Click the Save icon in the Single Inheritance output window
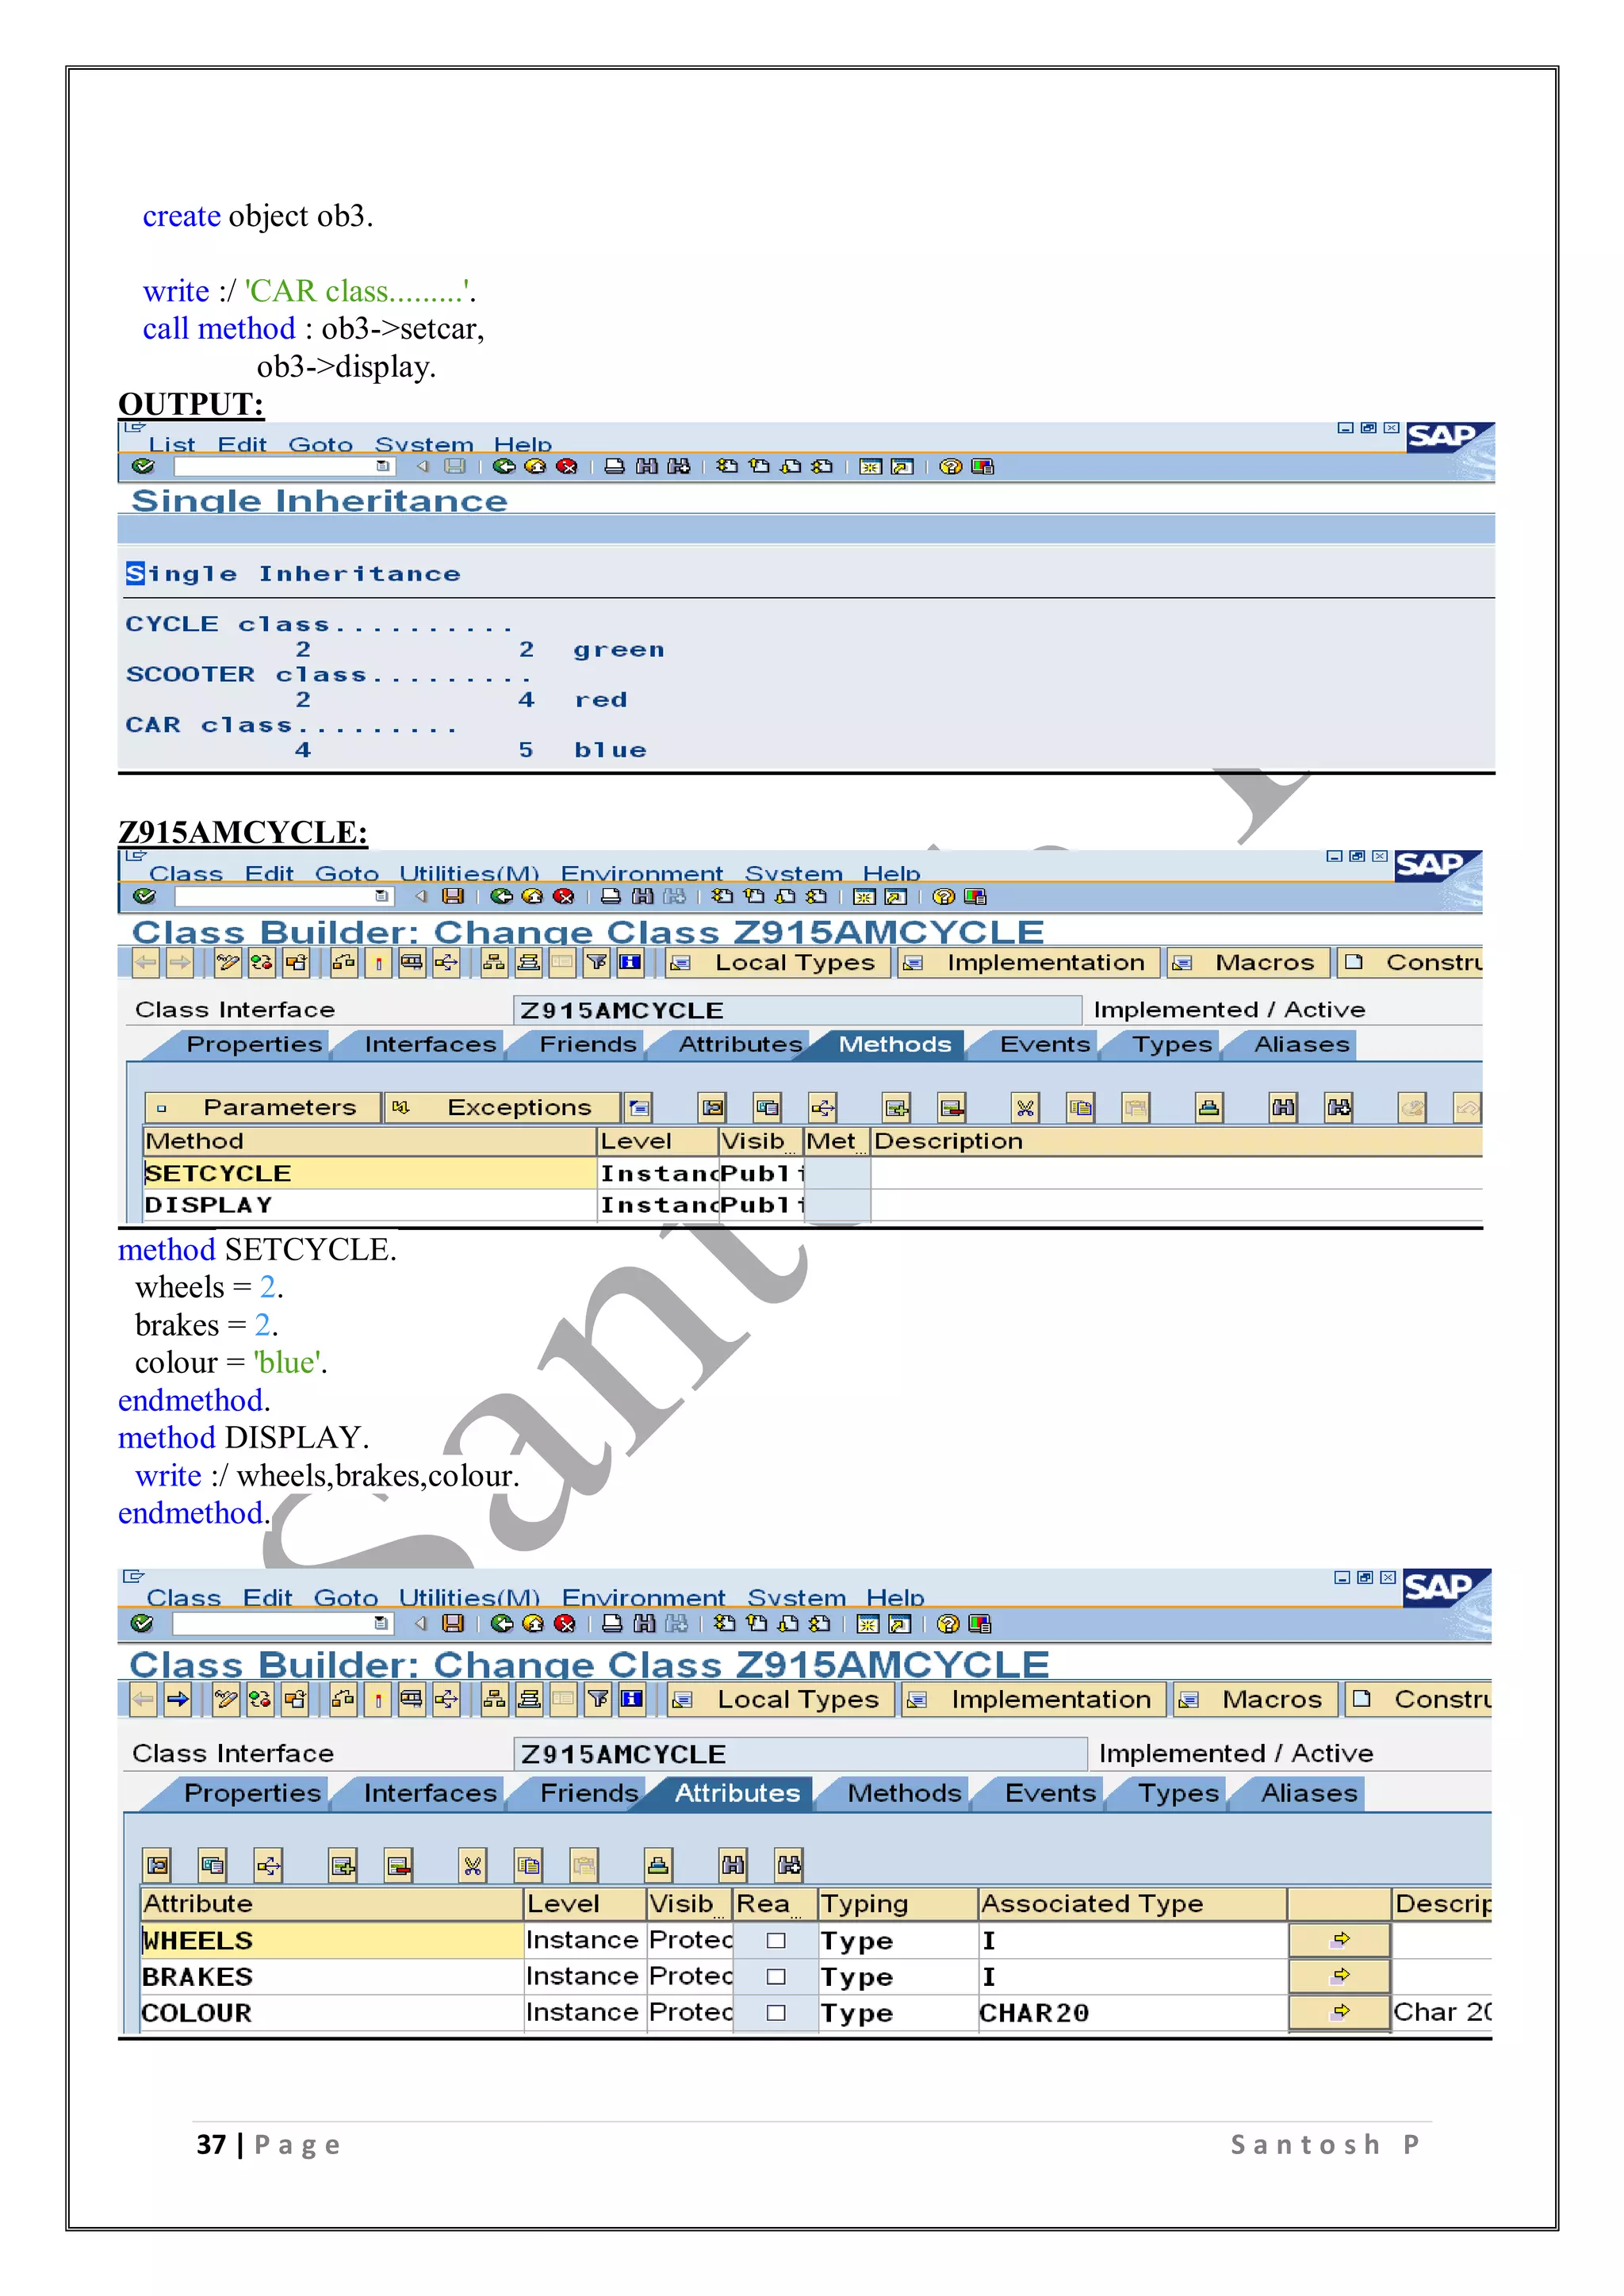This screenshot has height=2296, width=1624. click(455, 467)
